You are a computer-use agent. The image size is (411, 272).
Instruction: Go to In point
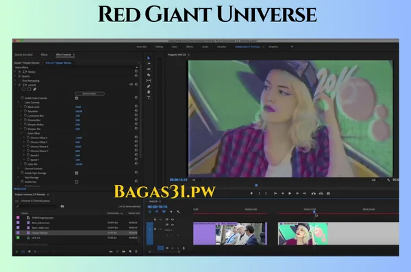(x=275, y=193)
